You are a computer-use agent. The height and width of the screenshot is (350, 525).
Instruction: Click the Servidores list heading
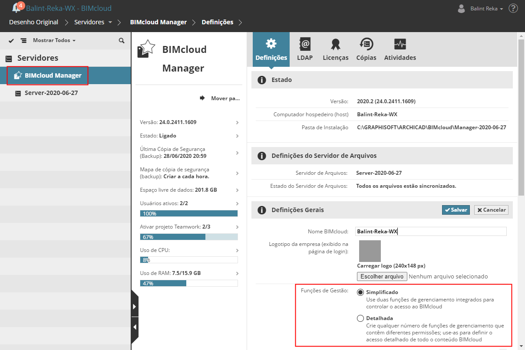[x=38, y=58]
